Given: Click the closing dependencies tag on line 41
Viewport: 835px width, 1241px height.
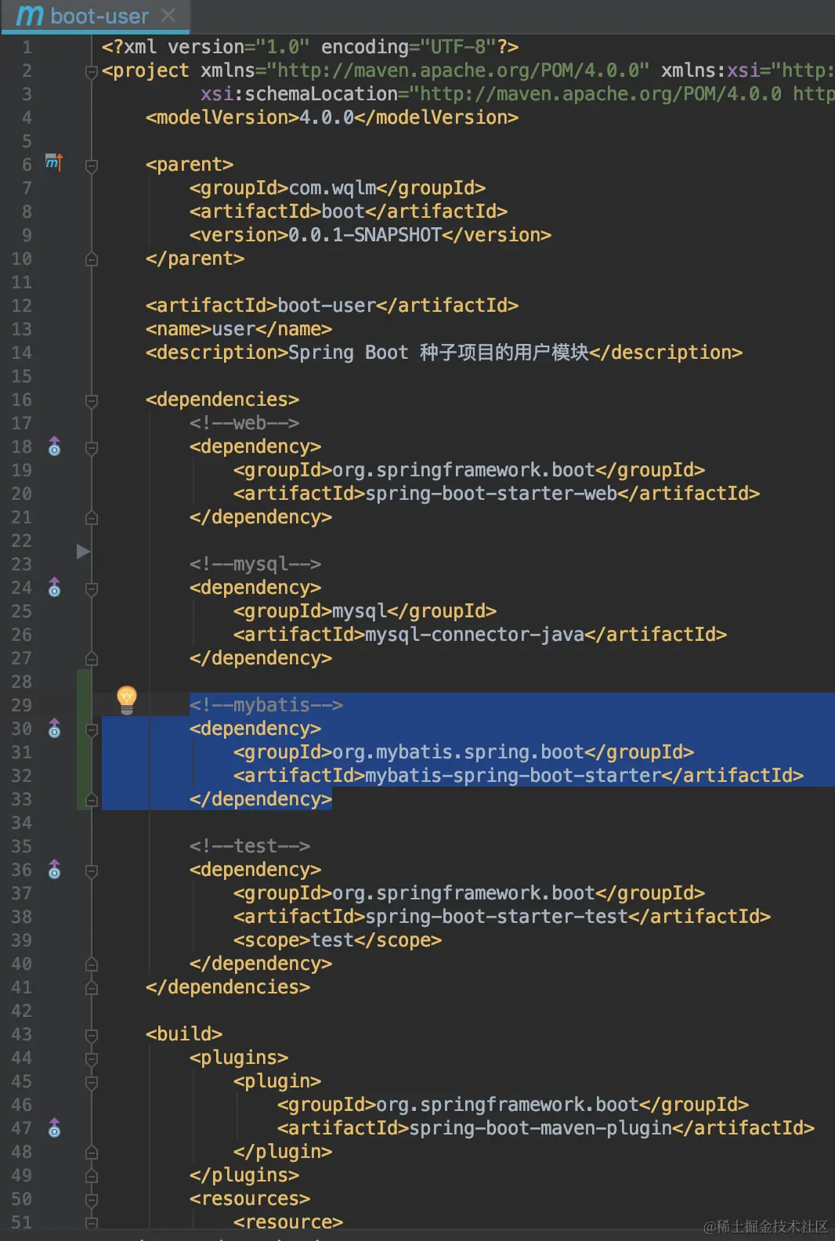Looking at the screenshot, I should [228, 987].
